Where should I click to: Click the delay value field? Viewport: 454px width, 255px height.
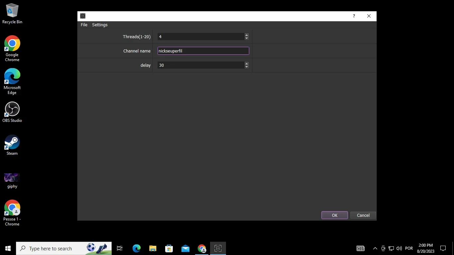click(201, 65)
